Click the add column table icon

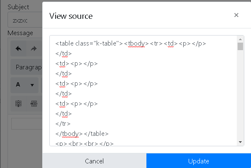pos(18,103)
